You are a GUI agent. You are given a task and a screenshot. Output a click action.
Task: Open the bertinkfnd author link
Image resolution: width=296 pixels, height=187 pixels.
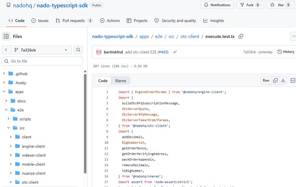click(x=113, y=52)
